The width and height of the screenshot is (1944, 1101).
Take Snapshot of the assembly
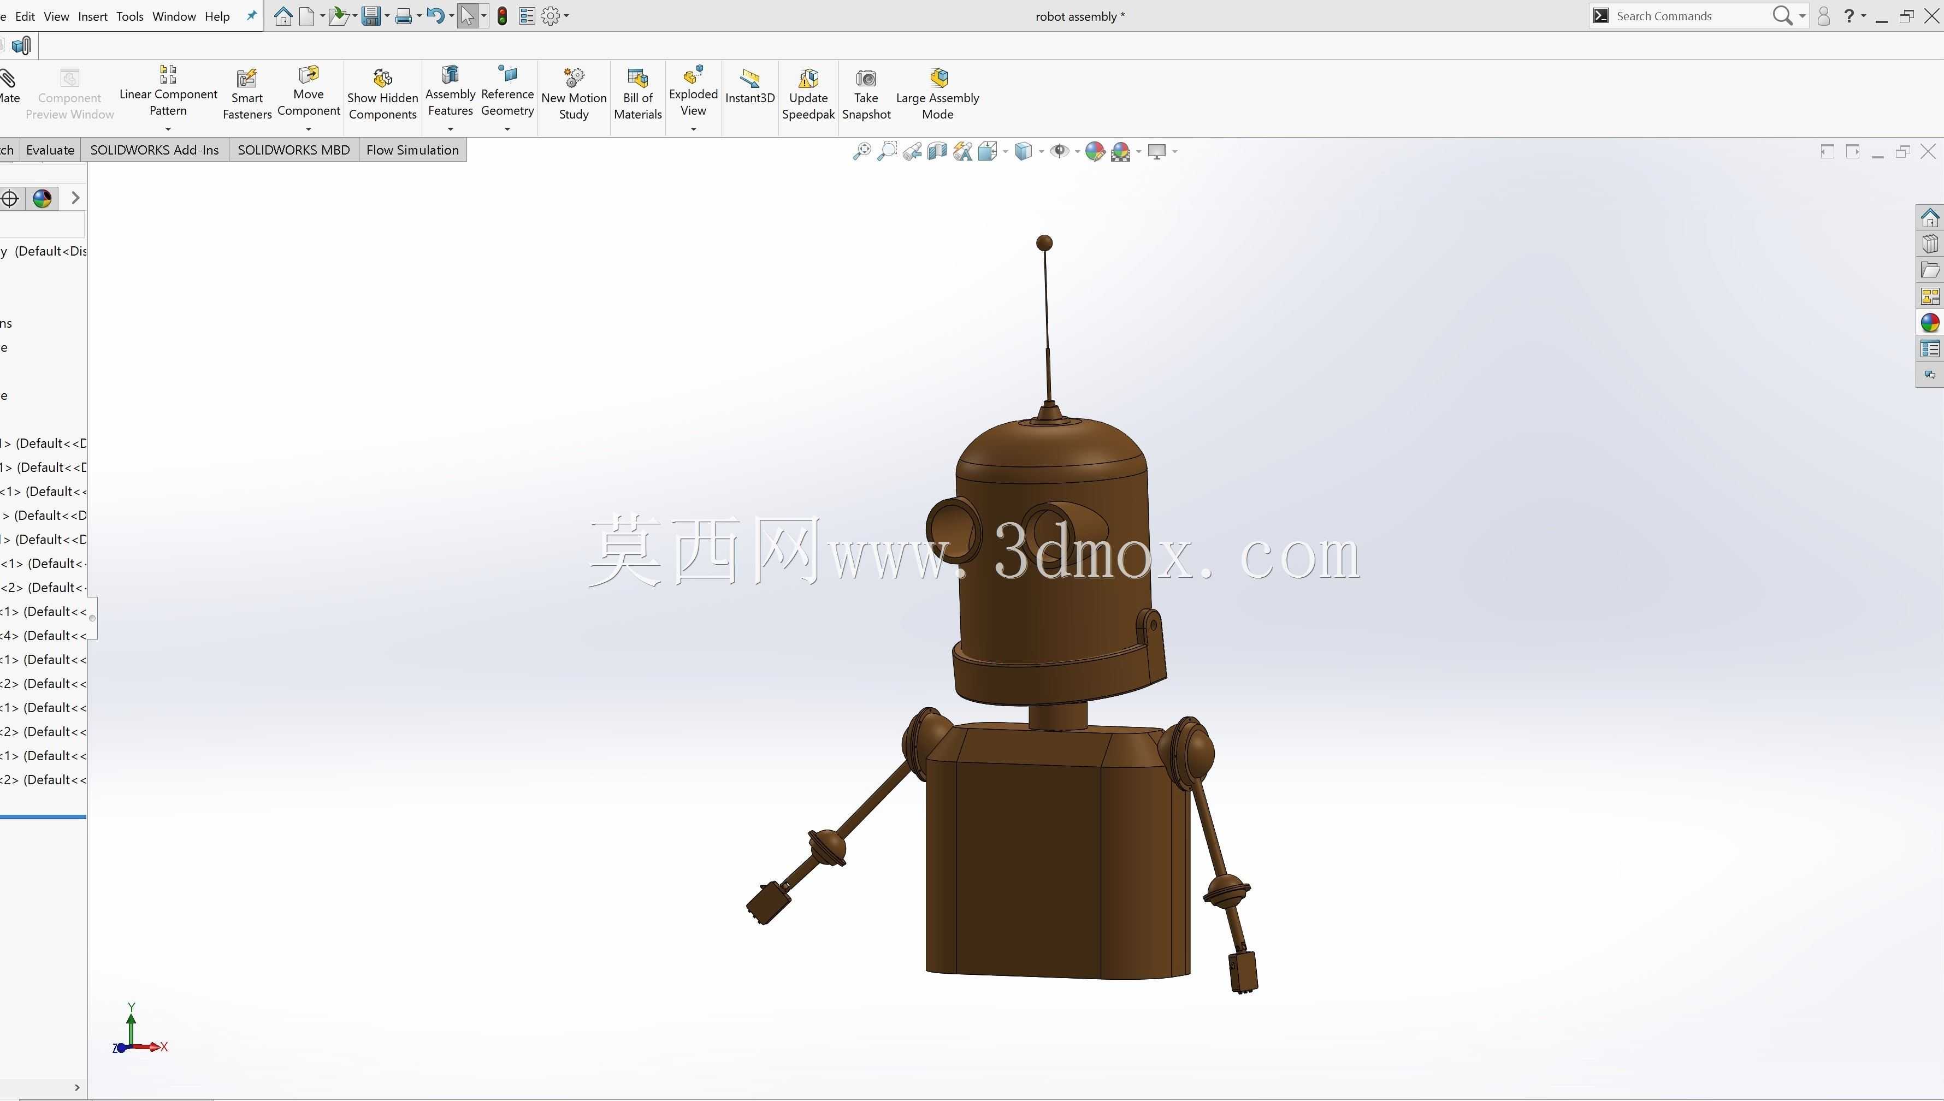866,94
